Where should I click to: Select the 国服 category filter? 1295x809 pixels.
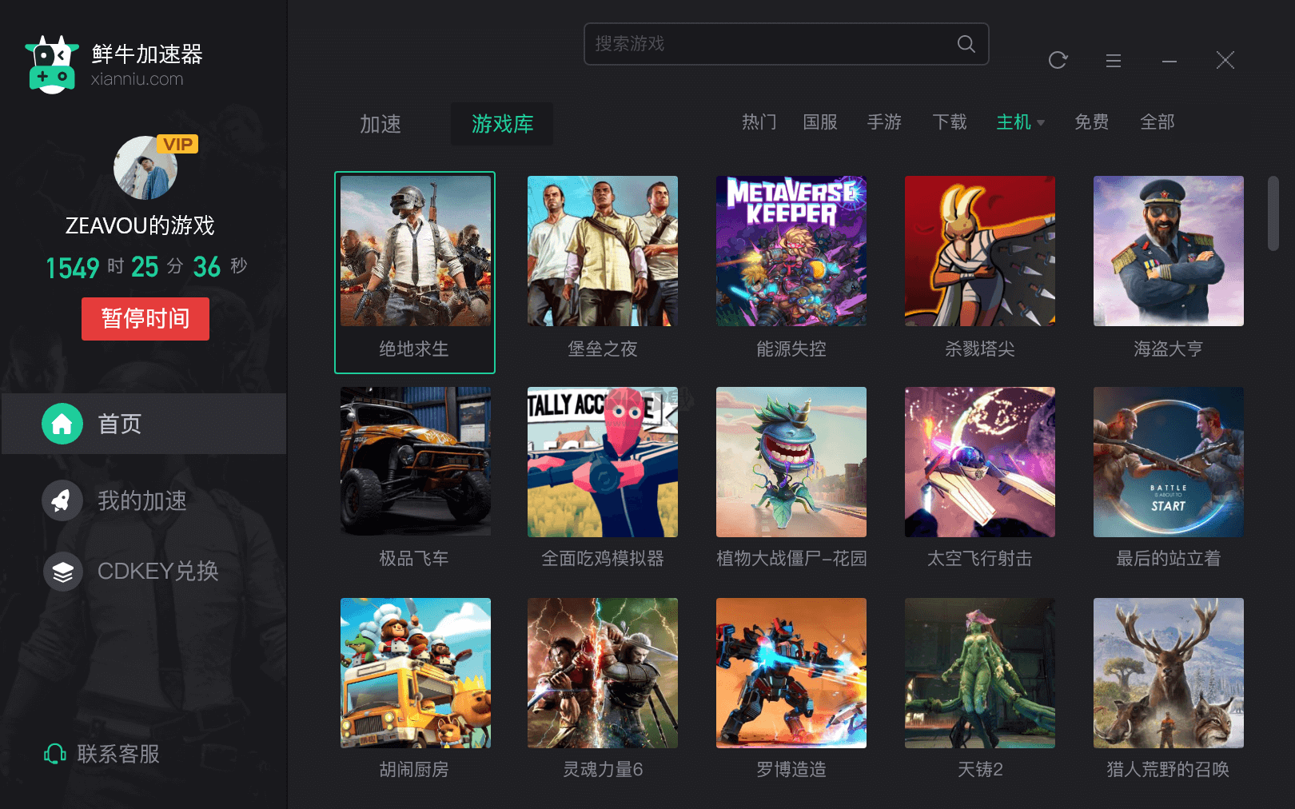(820, 122)
